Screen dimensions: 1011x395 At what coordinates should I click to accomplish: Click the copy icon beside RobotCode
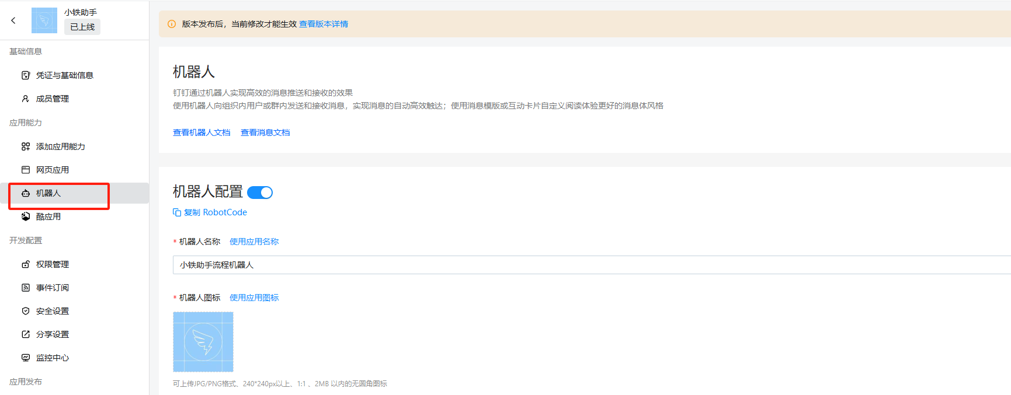177,212
